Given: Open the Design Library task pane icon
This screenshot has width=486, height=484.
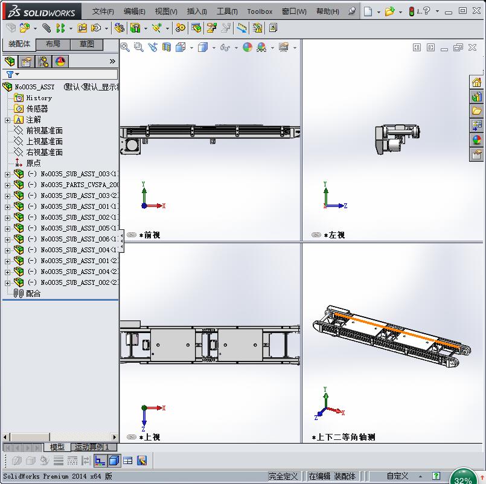Looking at the screenshot, I should [x=476, y=97].
